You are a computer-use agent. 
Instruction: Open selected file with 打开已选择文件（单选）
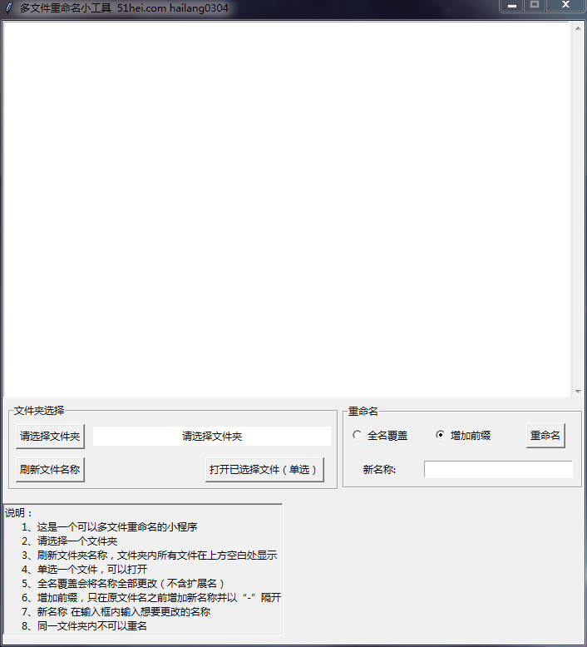point(264,469)
